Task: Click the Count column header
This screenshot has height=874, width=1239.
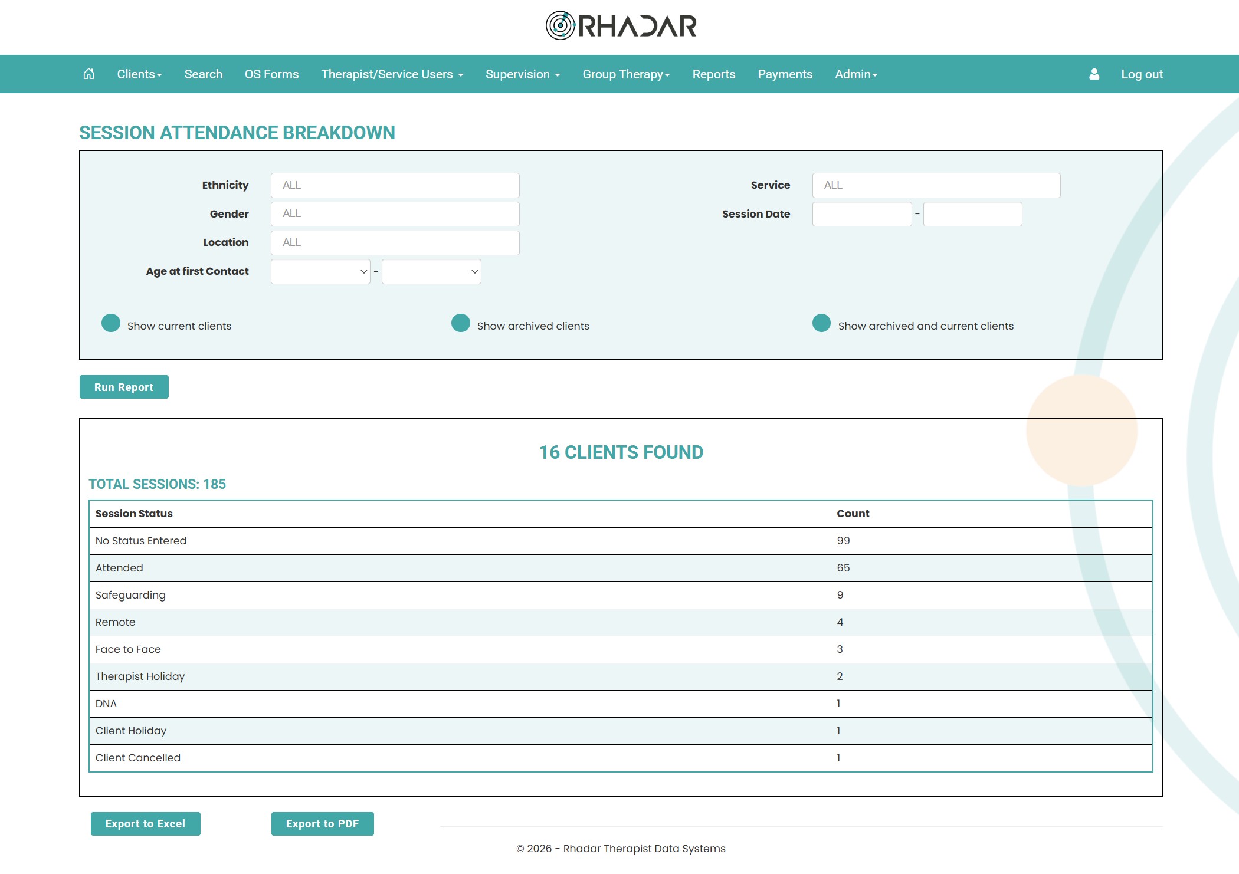Action: [853, 514]
